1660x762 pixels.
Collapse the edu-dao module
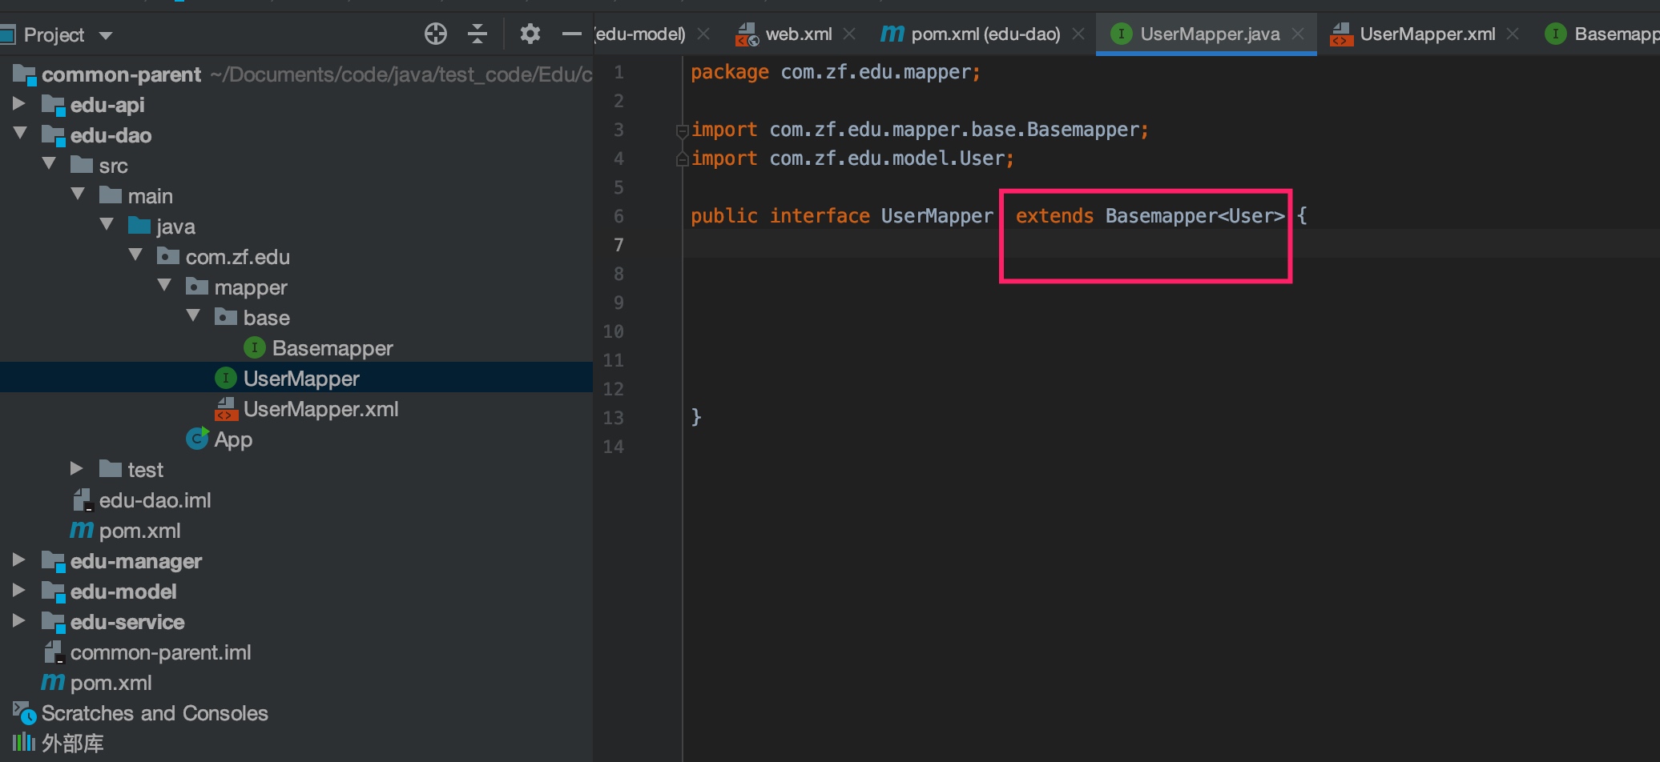(19, 134)
